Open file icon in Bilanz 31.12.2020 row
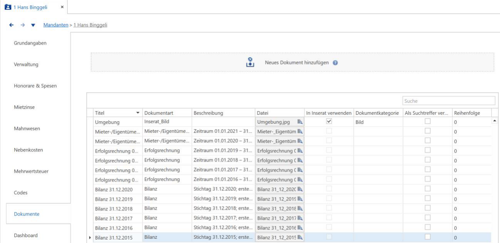 [x=300, y=189]
